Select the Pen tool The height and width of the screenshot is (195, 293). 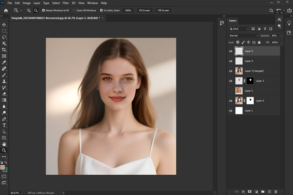tap(4, 119)
